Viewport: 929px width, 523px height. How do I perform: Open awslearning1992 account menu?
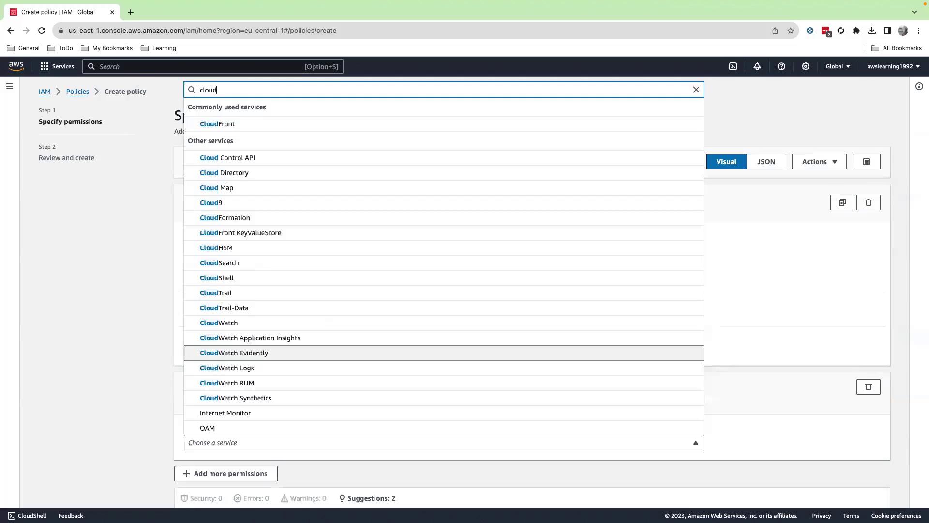[893, 67]
